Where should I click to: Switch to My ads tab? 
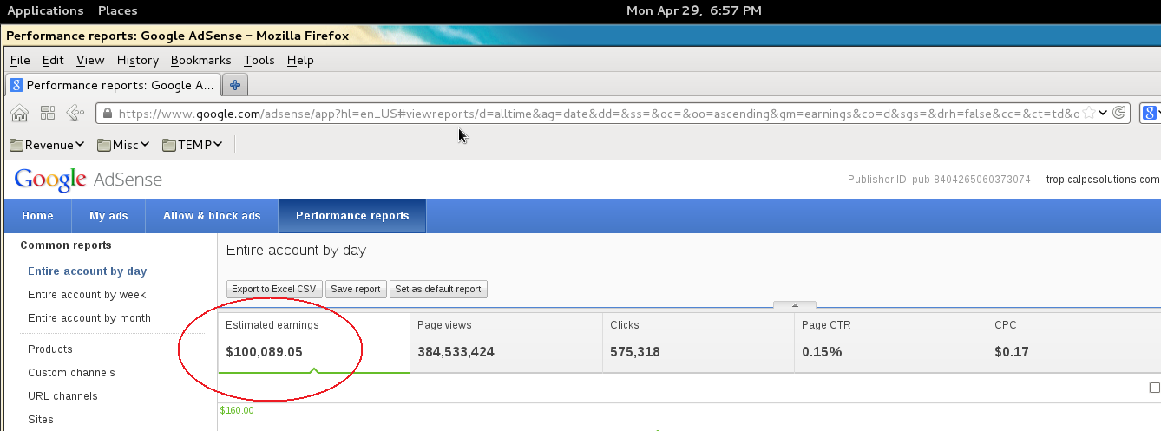[108, 216]
